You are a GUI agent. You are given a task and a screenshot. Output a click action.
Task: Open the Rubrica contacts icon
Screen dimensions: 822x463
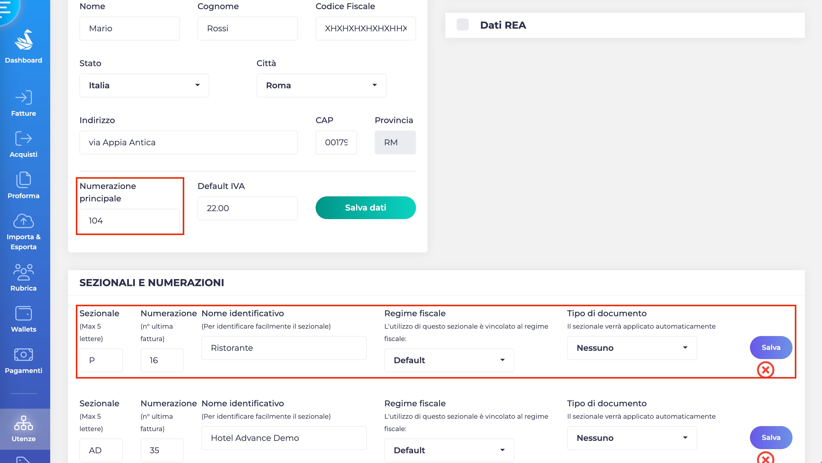[x=24, y=272]
